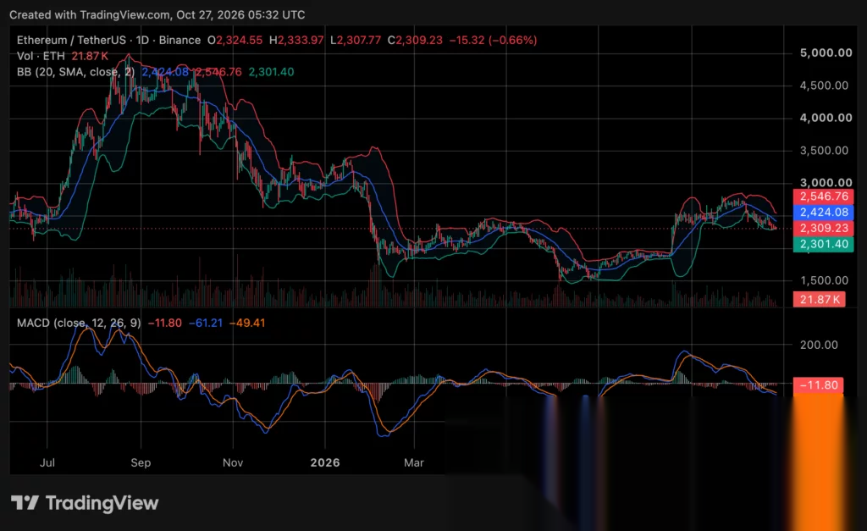867x531 pixels.
Task: Click the 3,000.00 price axis label
Action: [826, 183]
